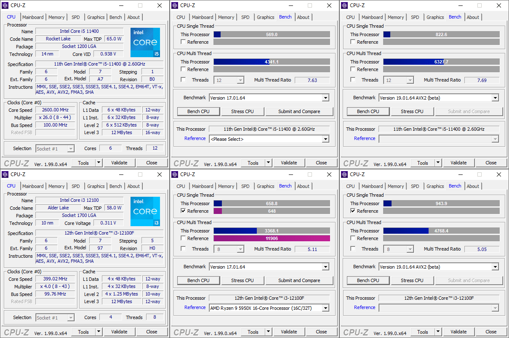Click the Code Name field showing Alder Lake
This screenshot has width=509, height=338.
coord(58,208)
